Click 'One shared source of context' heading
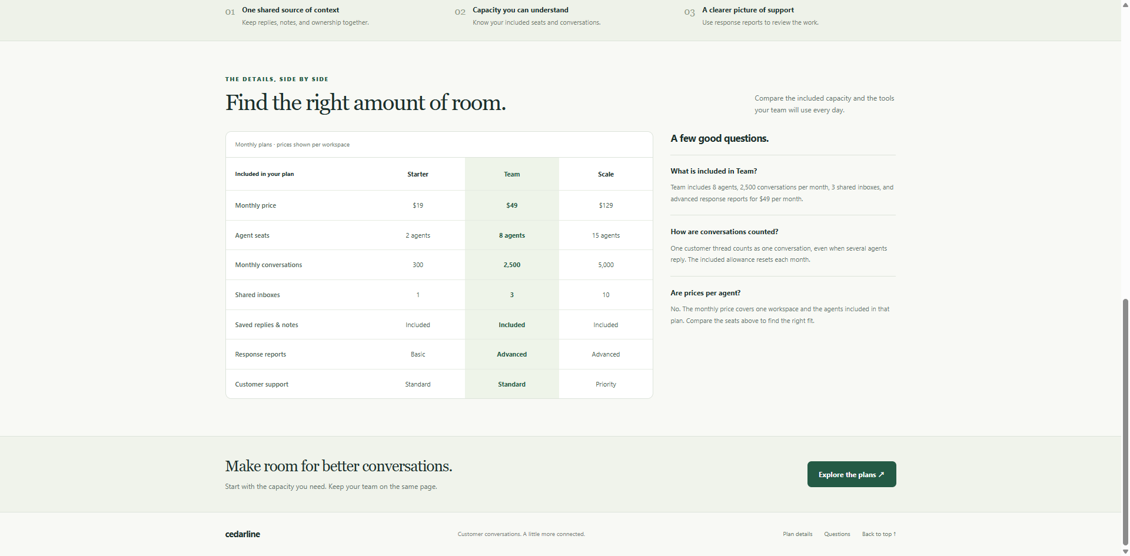 pos(290,10)
